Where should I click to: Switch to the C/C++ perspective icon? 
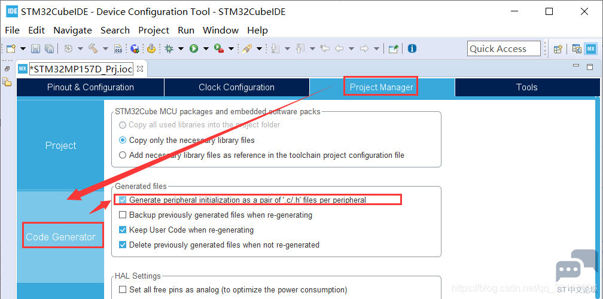[577, 49]
